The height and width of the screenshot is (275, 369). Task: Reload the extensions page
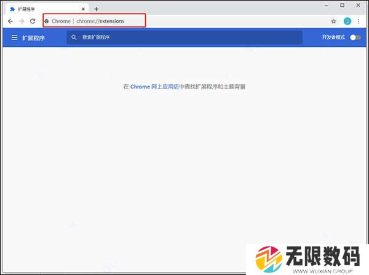point(33,21)
